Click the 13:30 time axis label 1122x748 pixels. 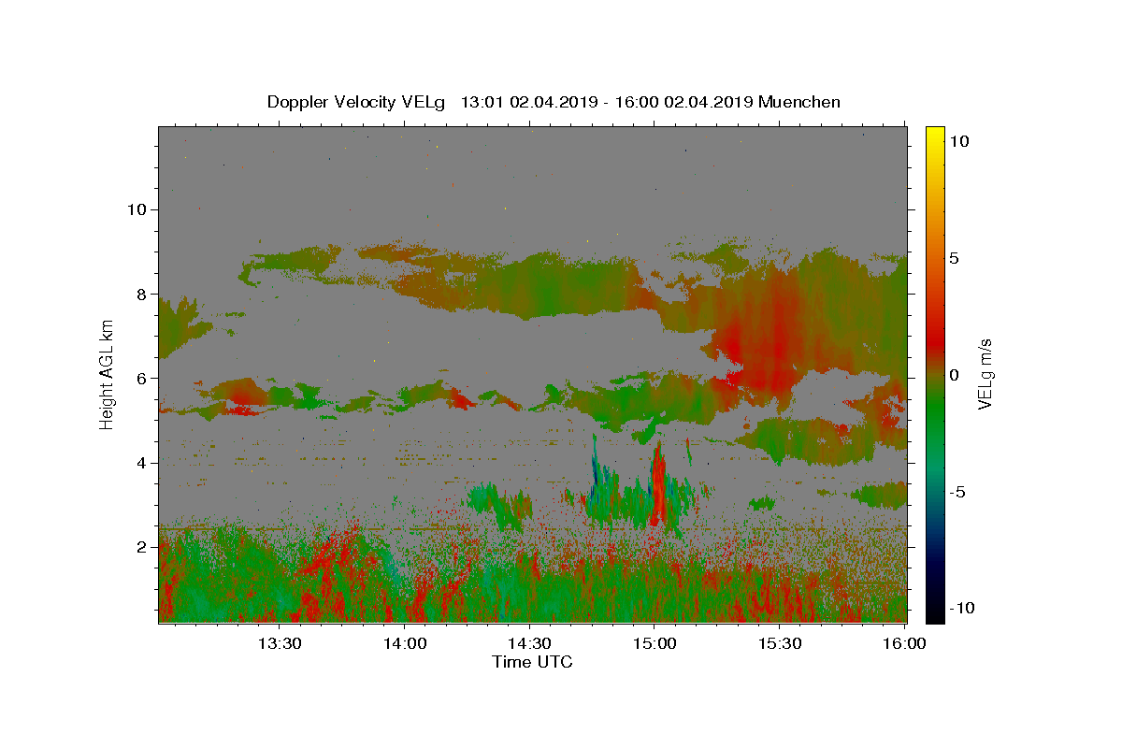click(x=280, y=643)
